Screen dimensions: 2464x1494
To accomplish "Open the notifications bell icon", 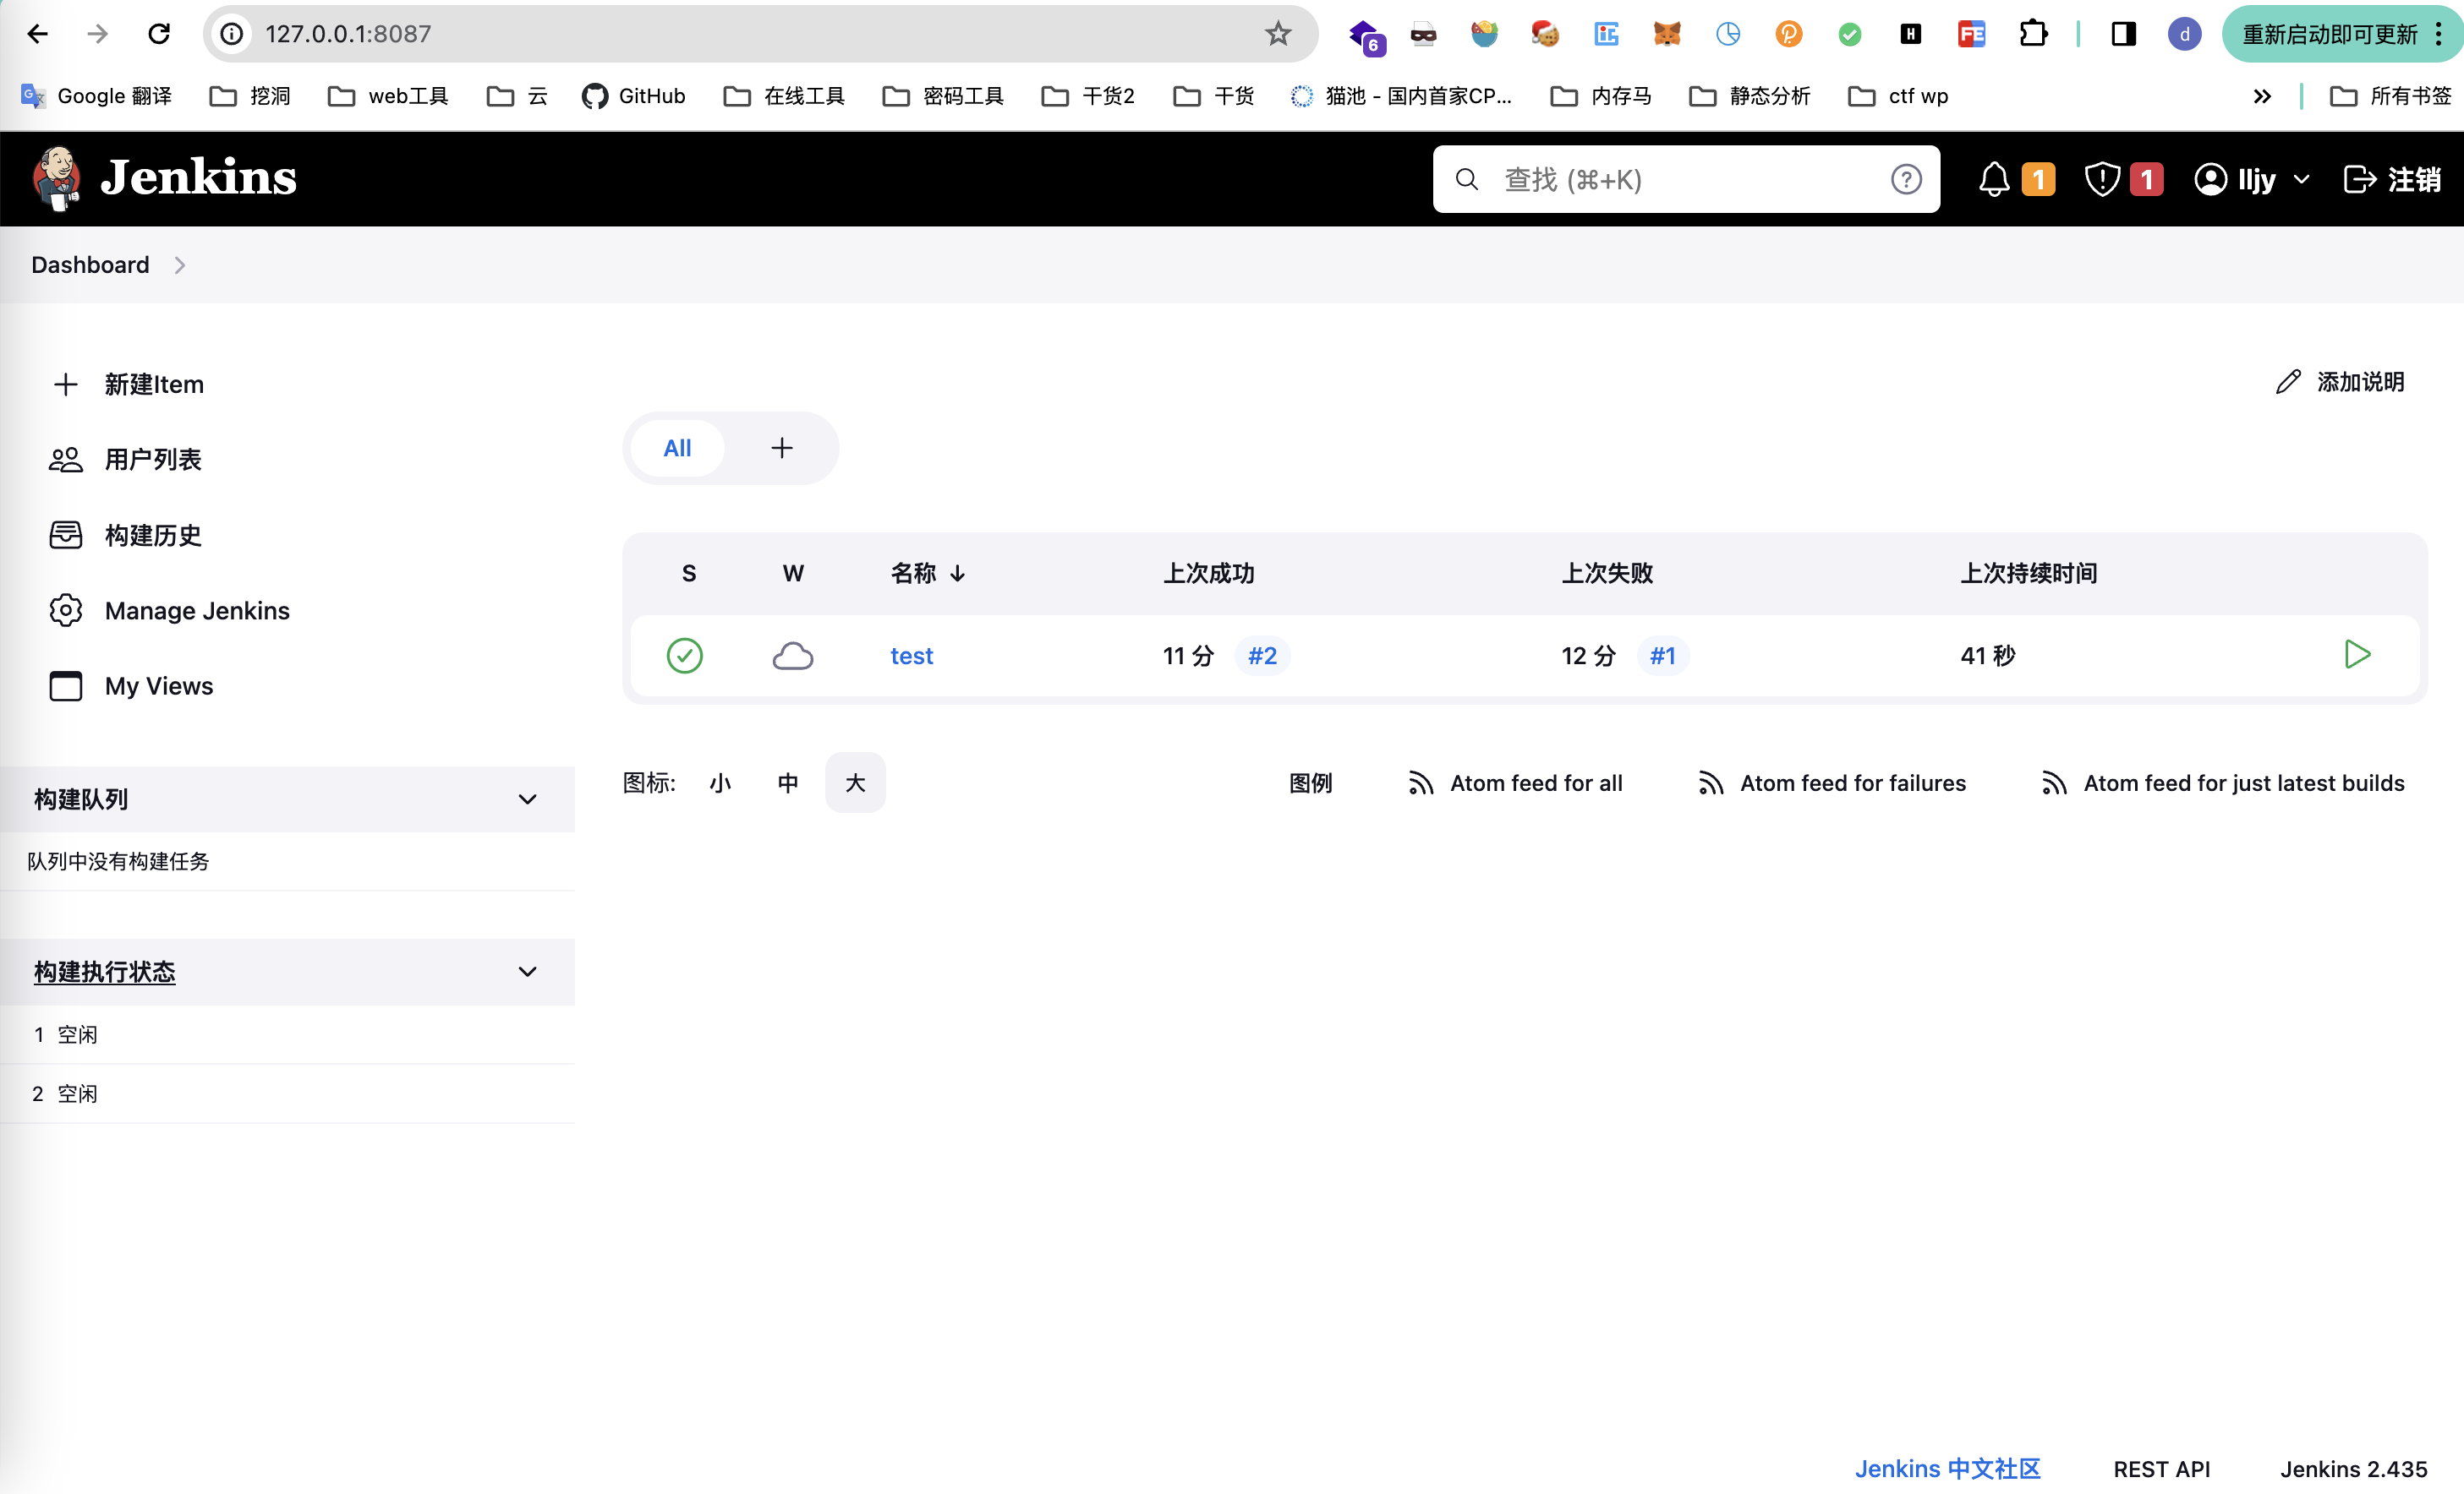I will (x=1994, y=179).
